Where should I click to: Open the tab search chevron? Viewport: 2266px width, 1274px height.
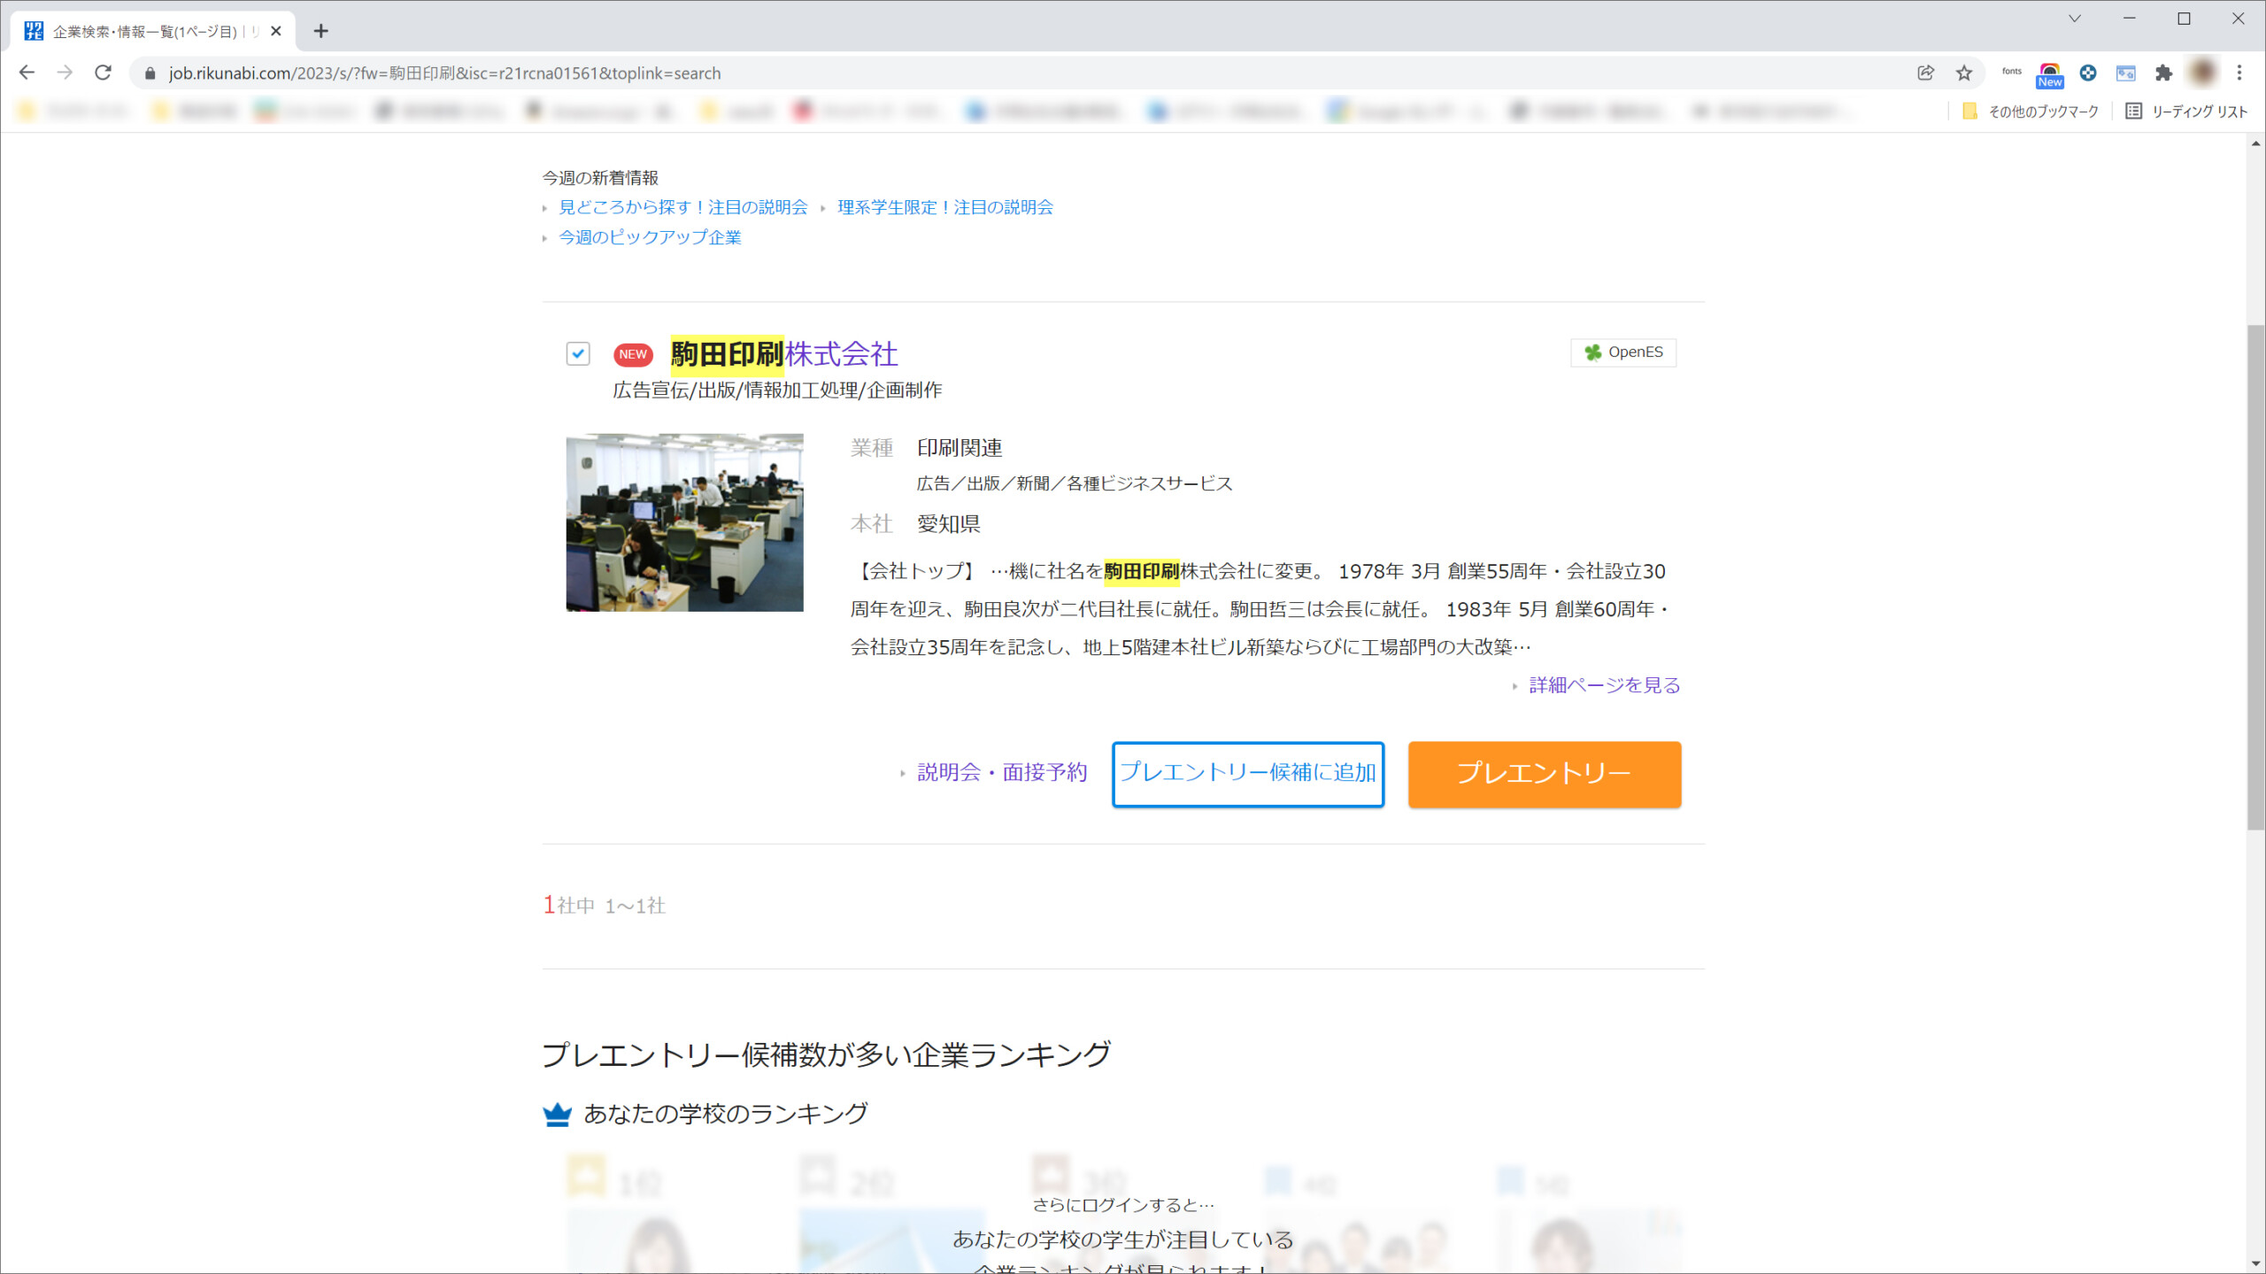click(2075, 19)
